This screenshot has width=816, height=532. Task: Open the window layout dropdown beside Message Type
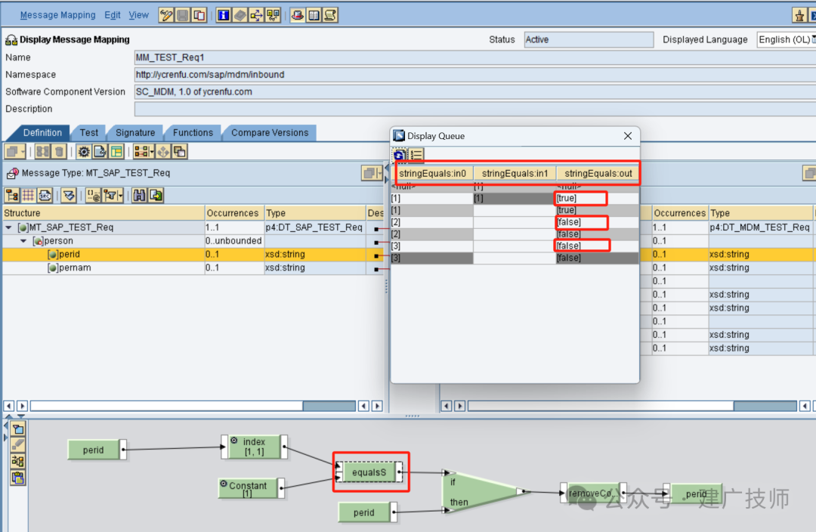pyautogui.click(x=379, y=173)
